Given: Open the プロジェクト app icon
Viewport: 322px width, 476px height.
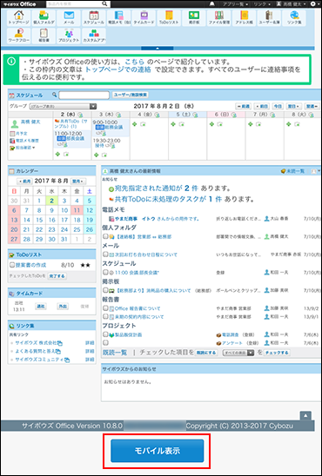Looking at the screenshot, I should tap(69, 36).
